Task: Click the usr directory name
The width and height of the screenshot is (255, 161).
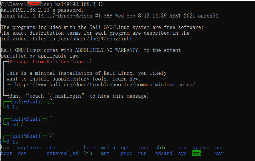Action: (219, 148)
